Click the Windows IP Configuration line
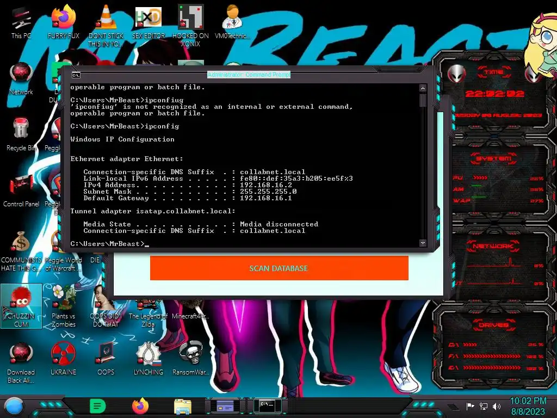 122,139
